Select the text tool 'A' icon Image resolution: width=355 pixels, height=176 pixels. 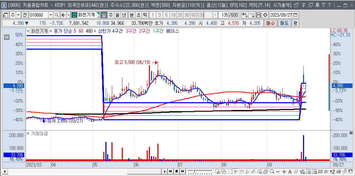coord(290,171)
